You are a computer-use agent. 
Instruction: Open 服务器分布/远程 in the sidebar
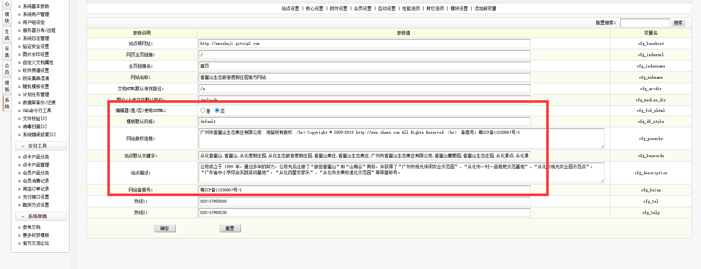click(x=39, y=30)
